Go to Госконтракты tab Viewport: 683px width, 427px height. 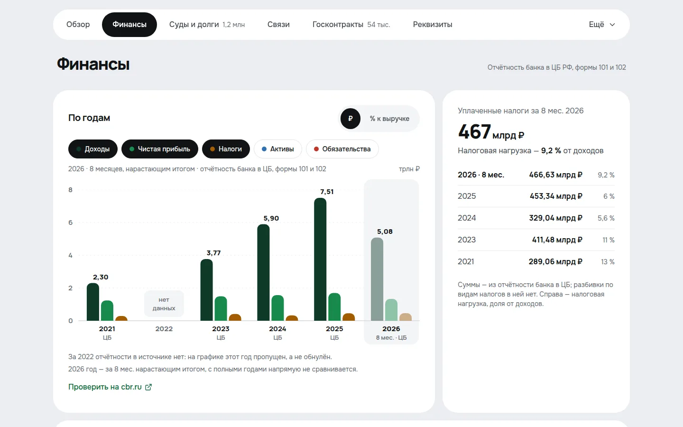351,25
